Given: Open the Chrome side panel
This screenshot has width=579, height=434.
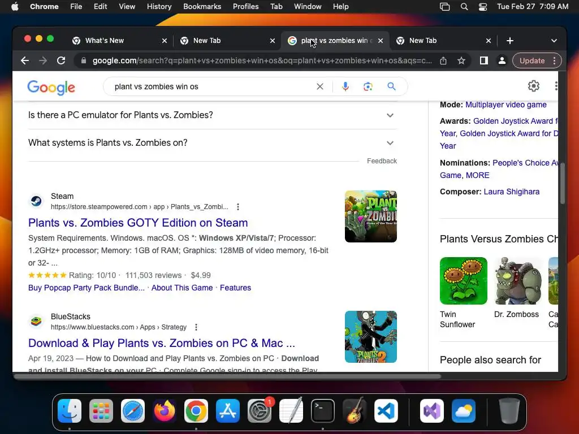Looking at the screenshot, I should click(483, 60).
